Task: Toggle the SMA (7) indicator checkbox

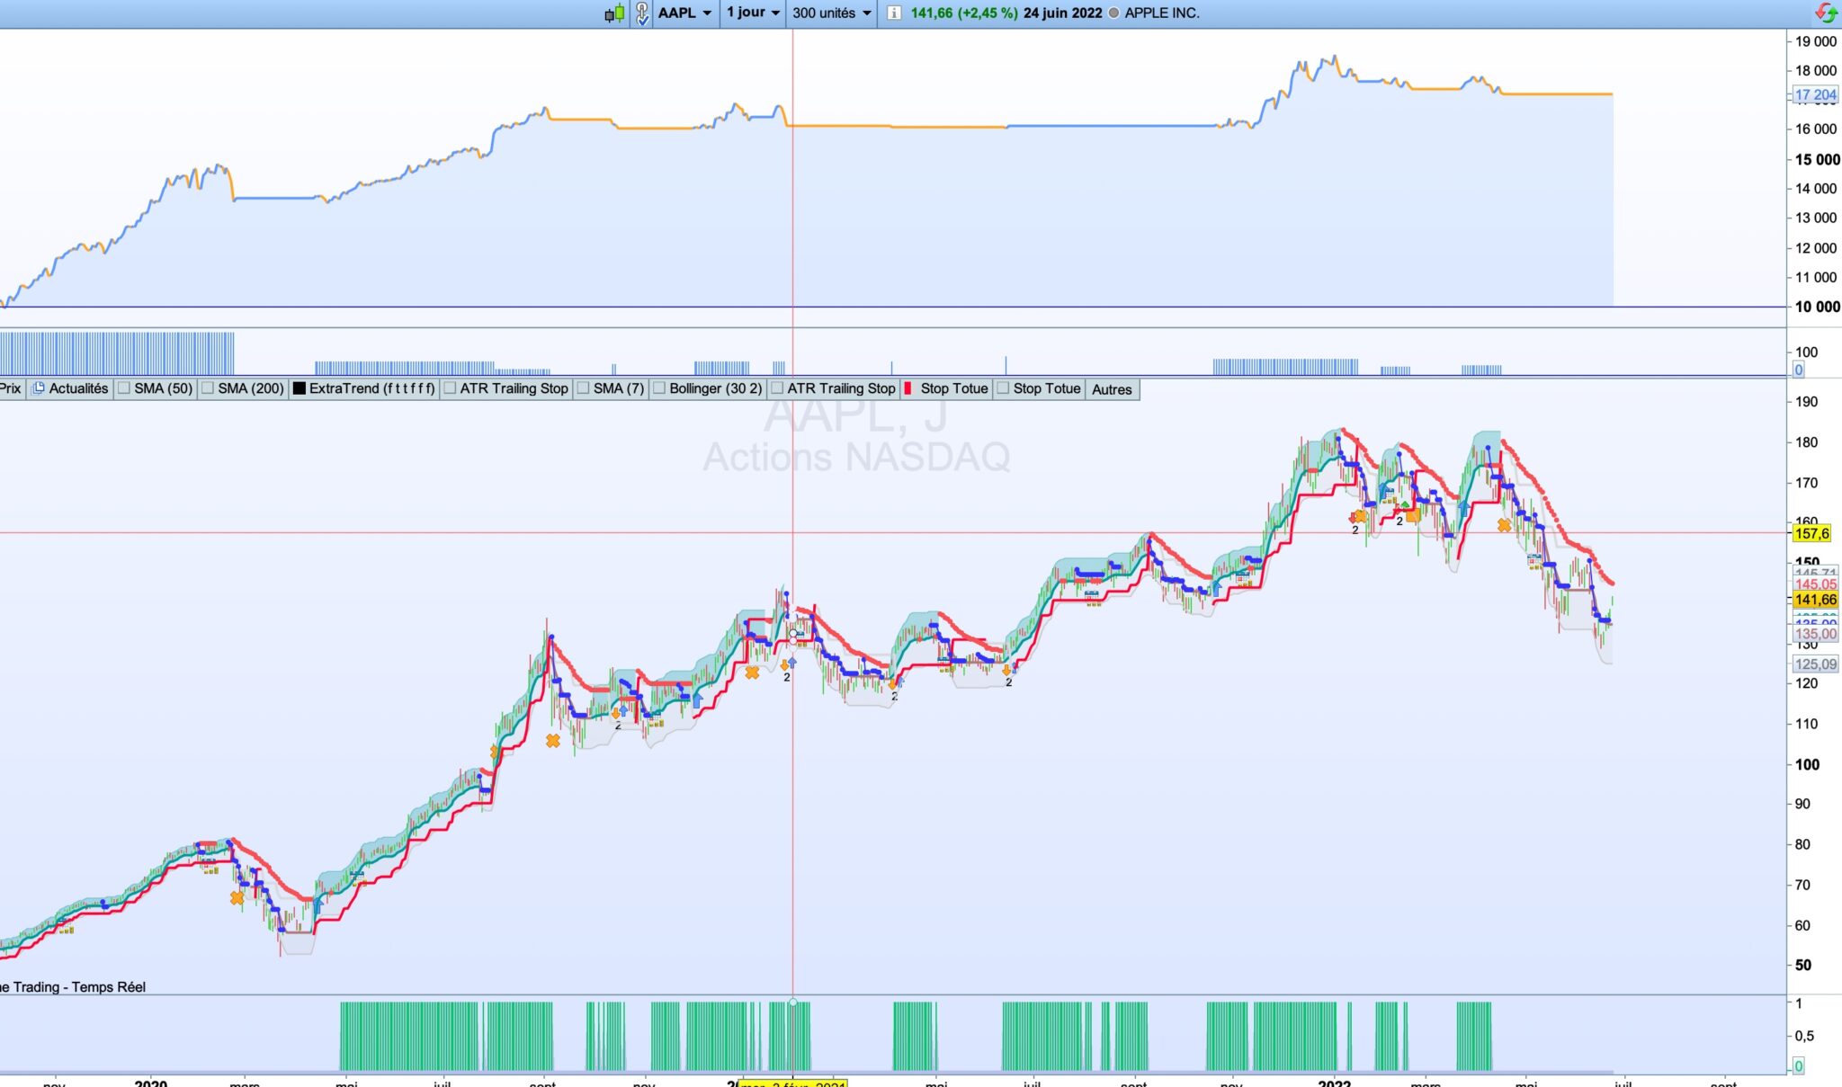Action: [583, 388]
